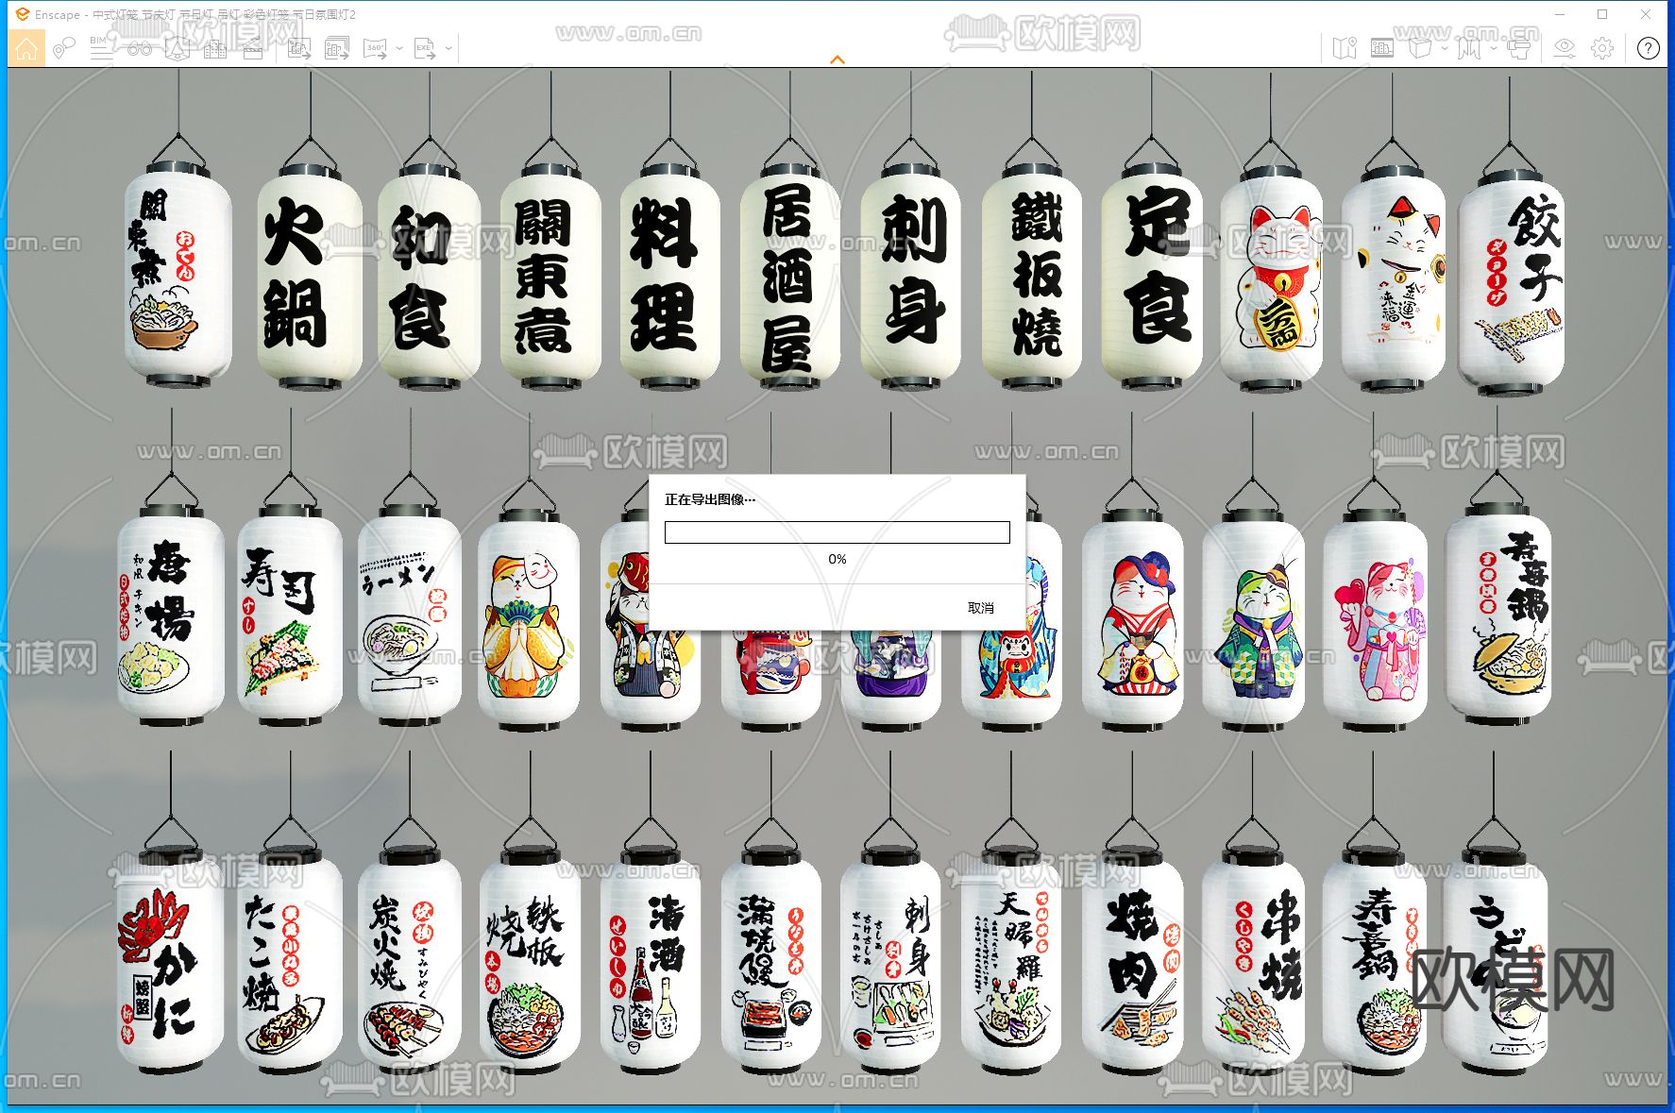The height and width of the screenshot is (1113, 1675).
Task: Click the export progress bar
Action: 837,532
